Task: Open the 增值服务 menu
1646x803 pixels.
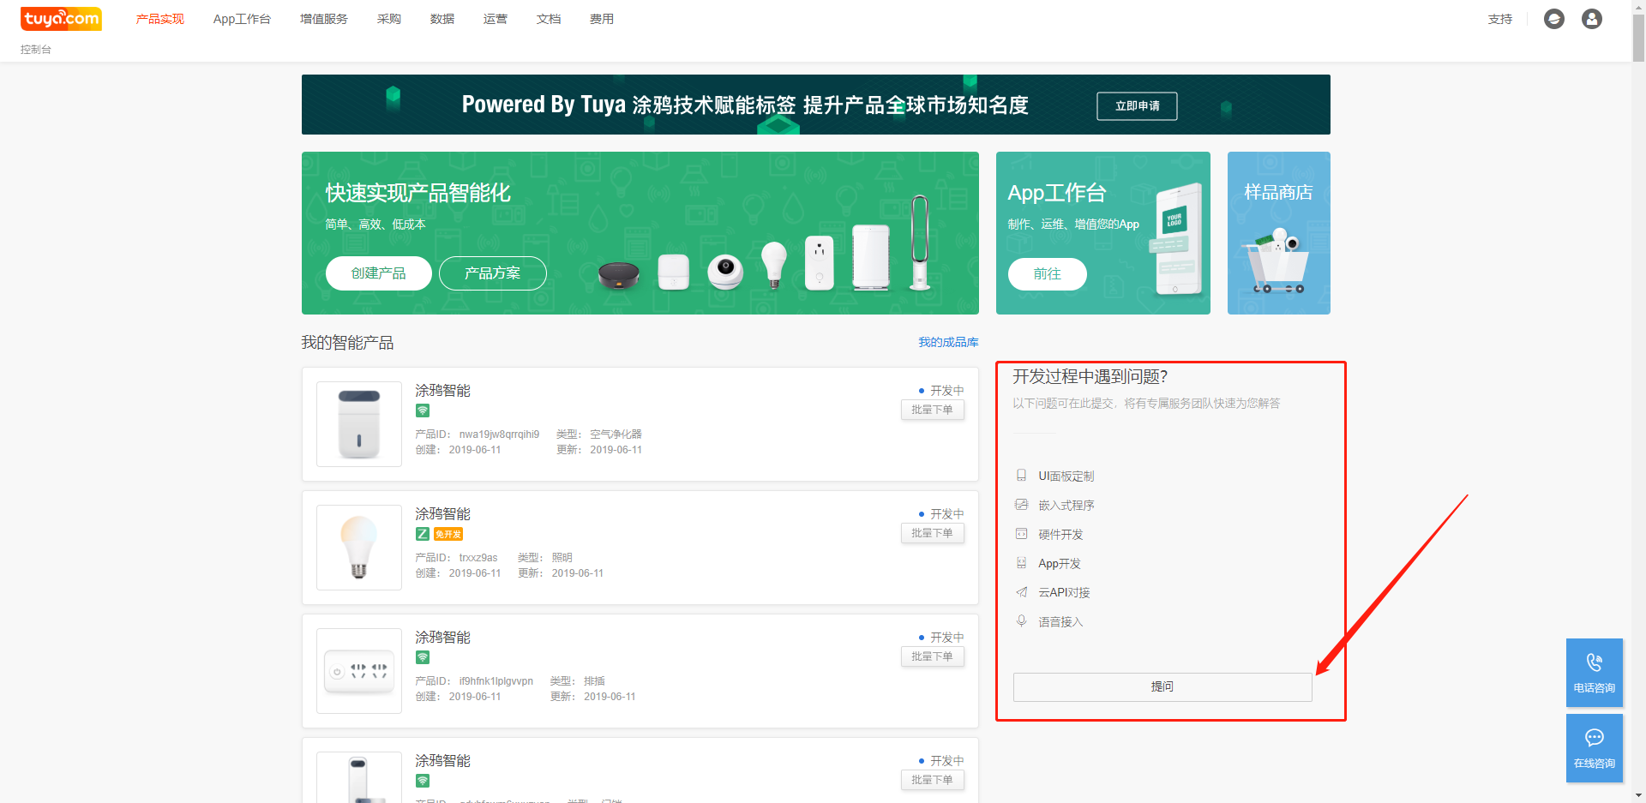Action: coord(324,19)
